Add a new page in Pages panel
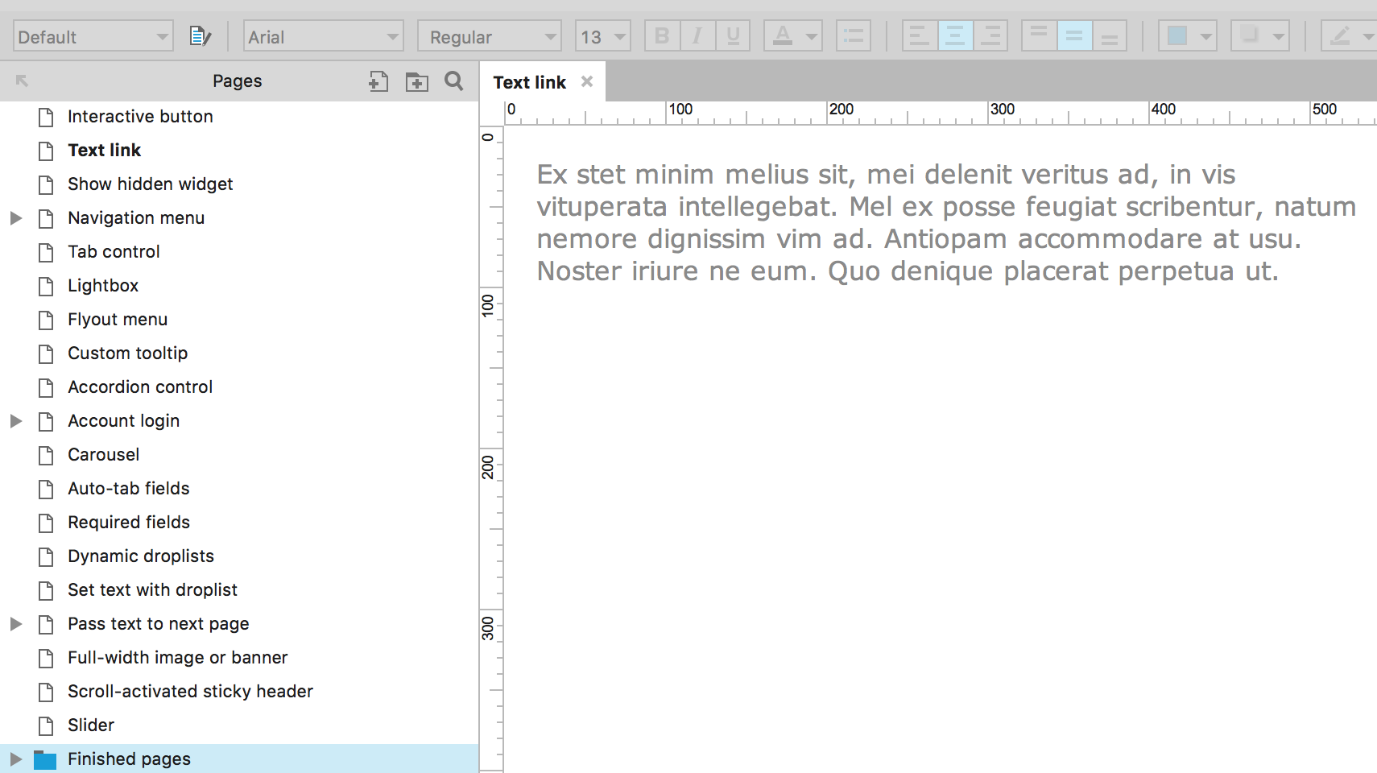Screen dimensions: 1377x773 point(378,81)
